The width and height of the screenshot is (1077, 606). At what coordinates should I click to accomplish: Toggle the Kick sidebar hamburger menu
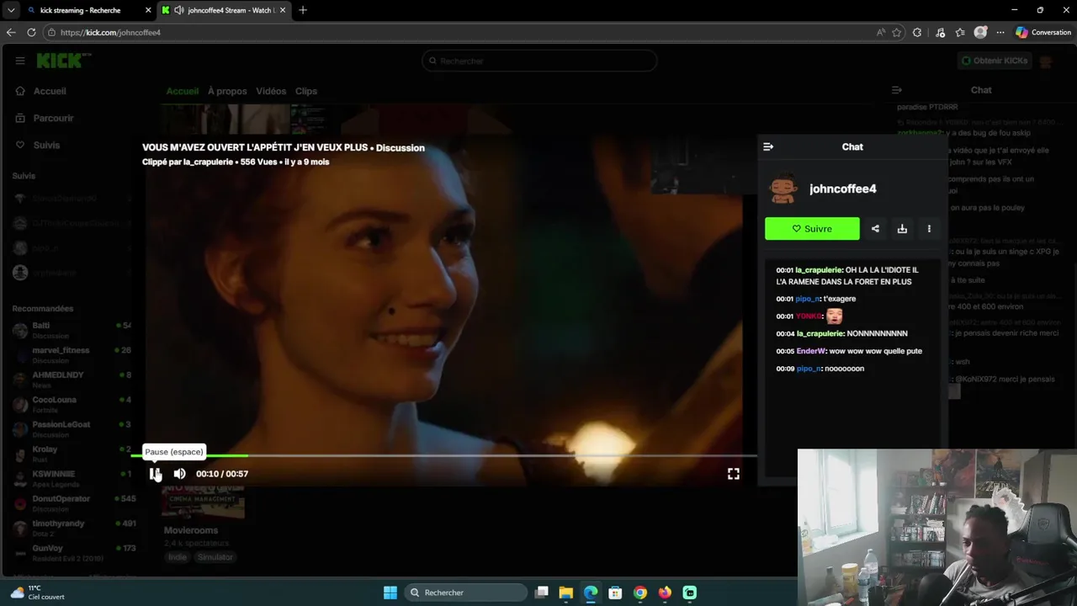coord(20,61)
